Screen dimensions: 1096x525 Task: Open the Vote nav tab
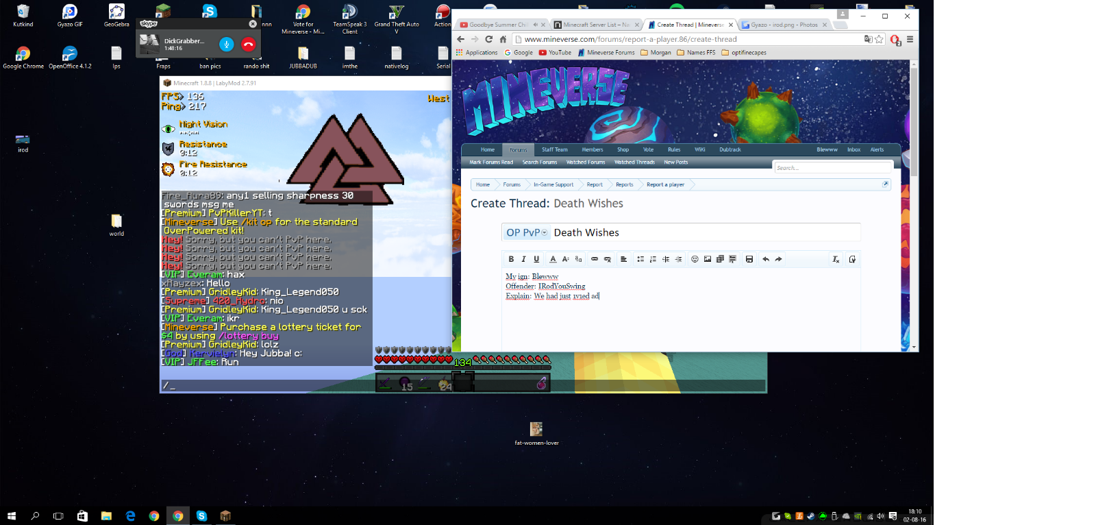(x=648, y=149)
